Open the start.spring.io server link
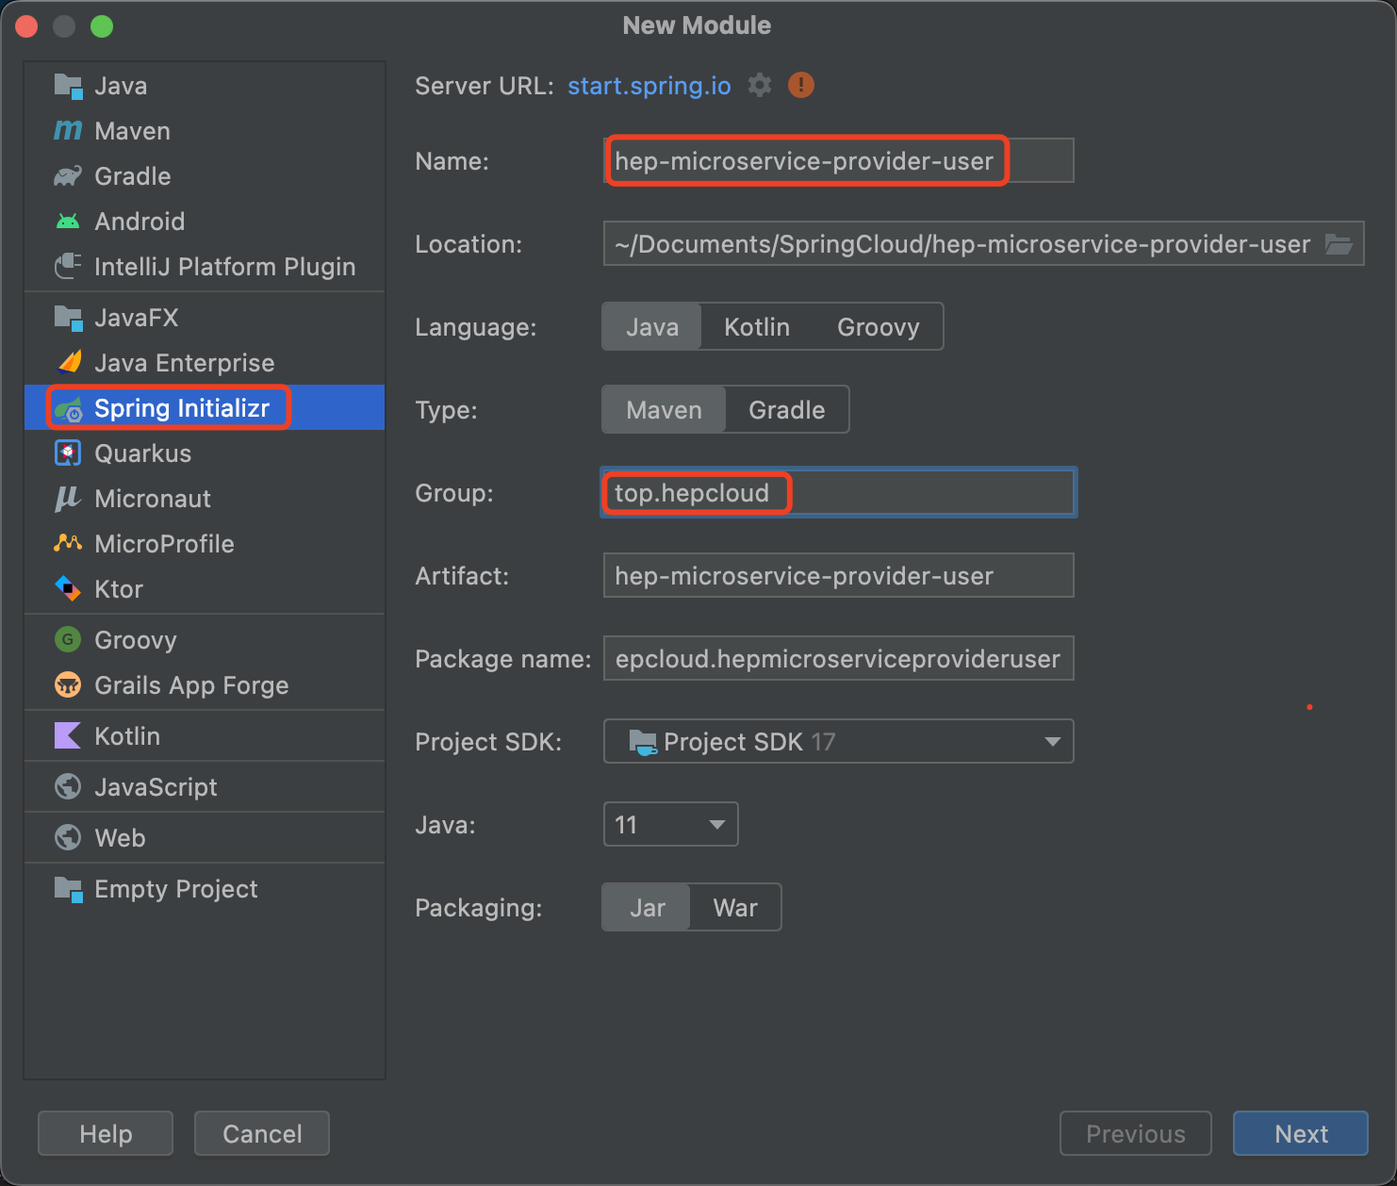Screen dimensions: 1397x1186 tap(649, 86)
